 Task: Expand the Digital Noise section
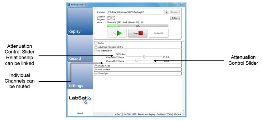click(x=96, y=66)
